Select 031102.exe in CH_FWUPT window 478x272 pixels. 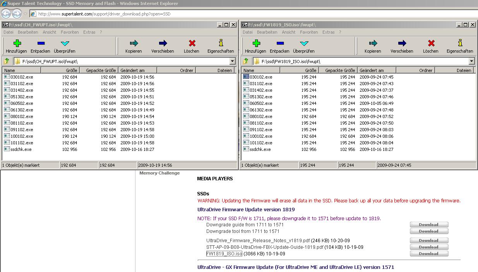[22, 84]
